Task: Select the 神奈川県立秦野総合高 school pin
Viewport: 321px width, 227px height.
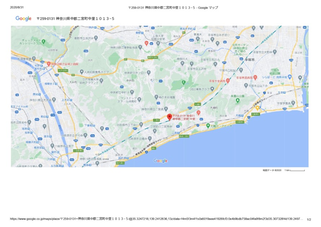Action: pos(140,47)
